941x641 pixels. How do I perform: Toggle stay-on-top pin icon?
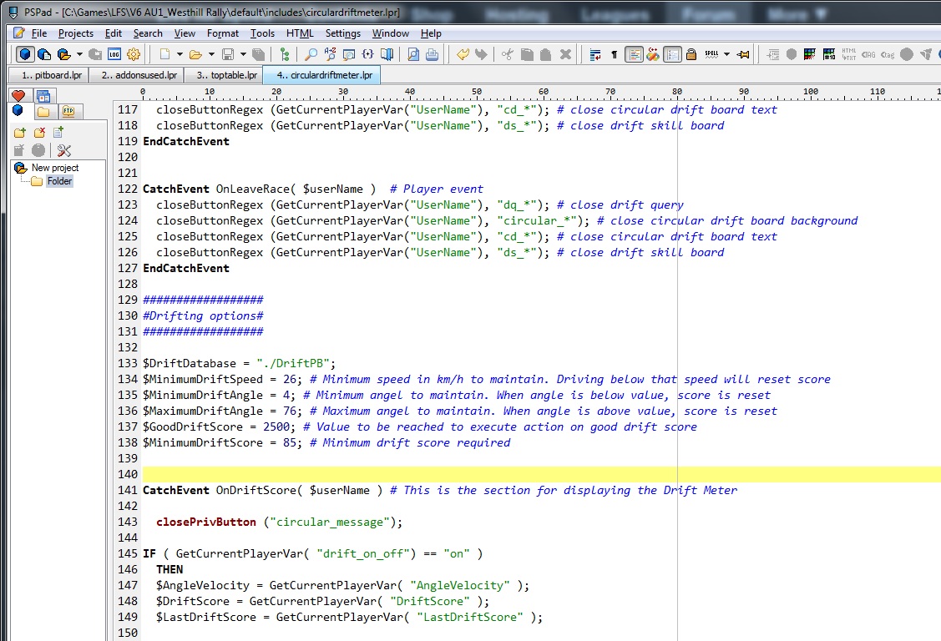(x=743, y=54)
